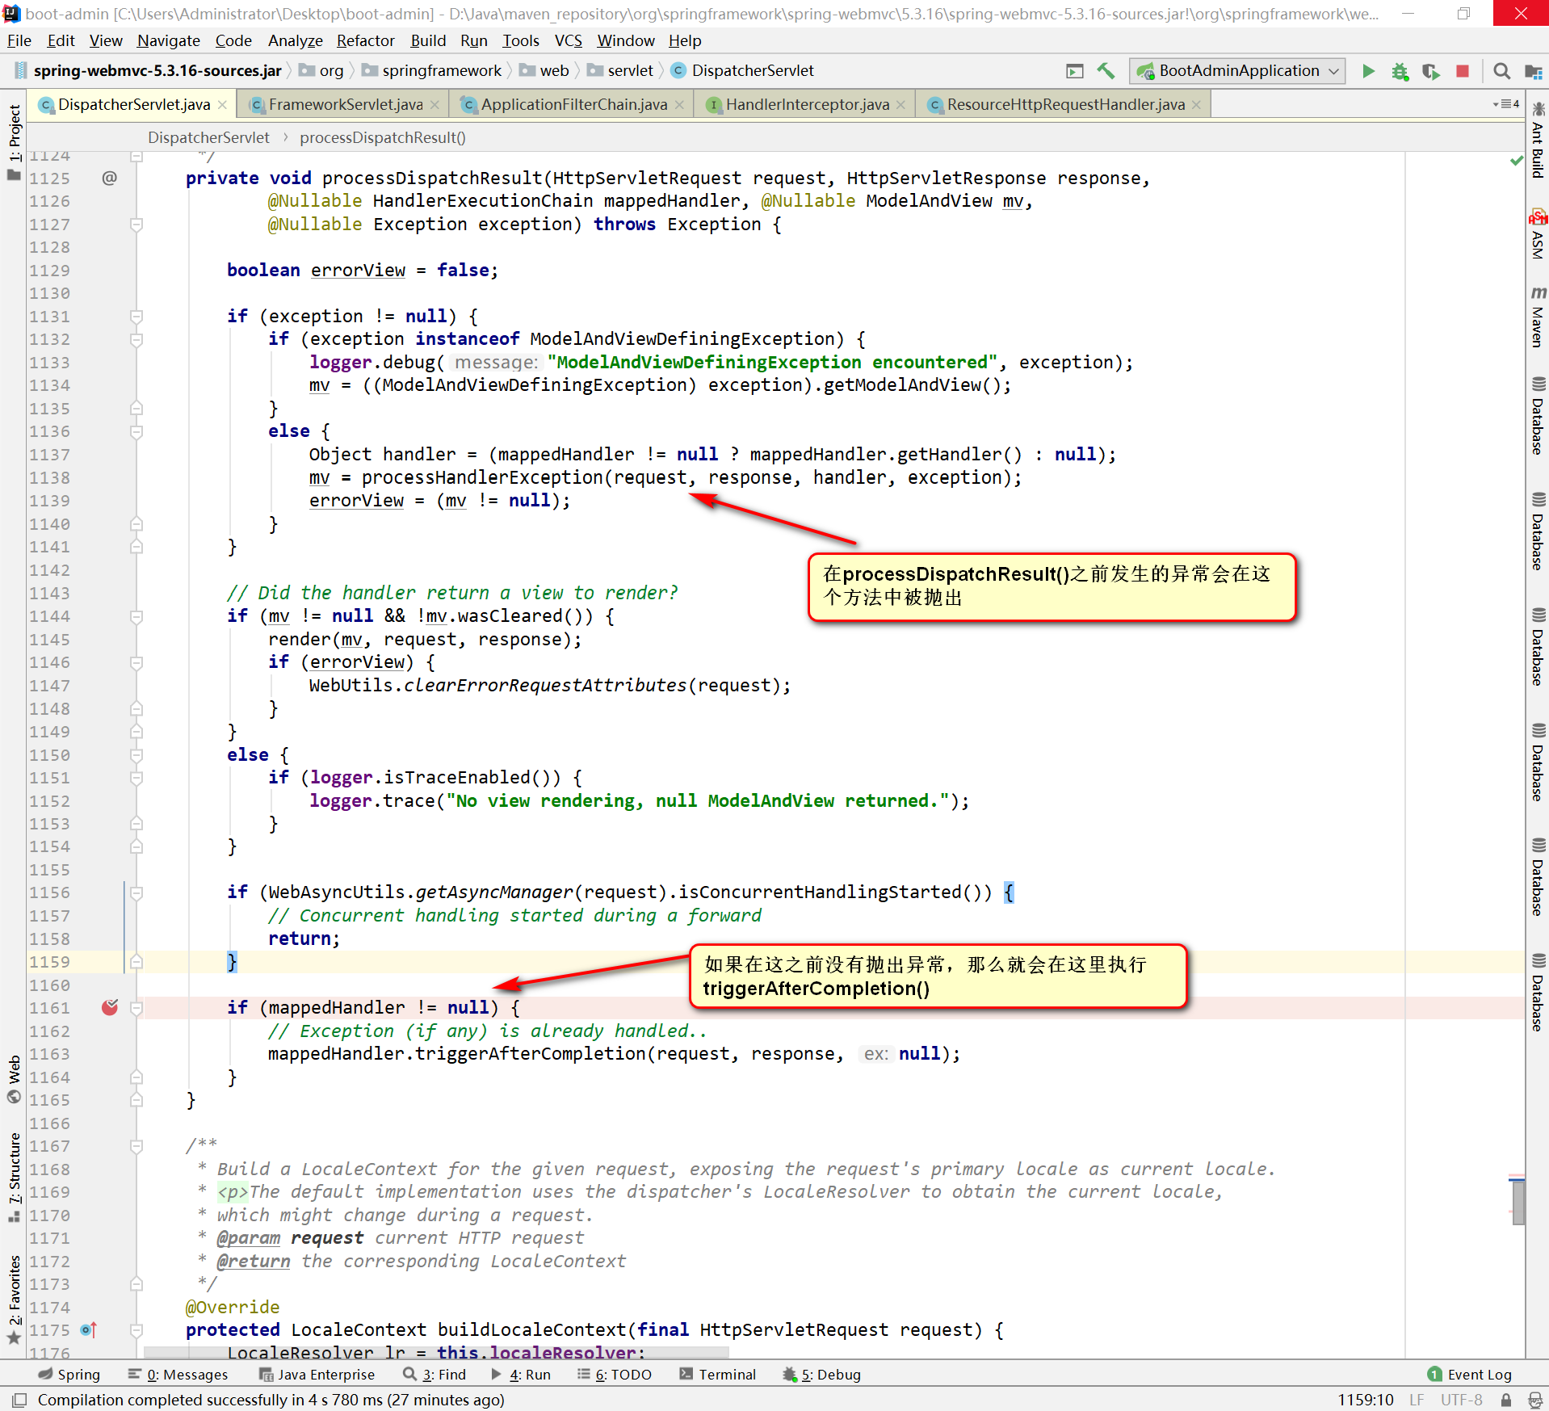Close the ResourceHttpRequestHandler.java tab
The image size is (1549, 1411).
(1196, 105)
